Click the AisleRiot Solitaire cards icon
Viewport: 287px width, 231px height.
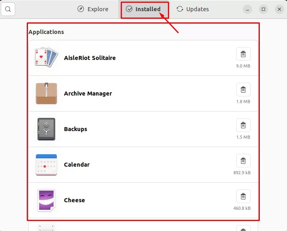[46, 58]
